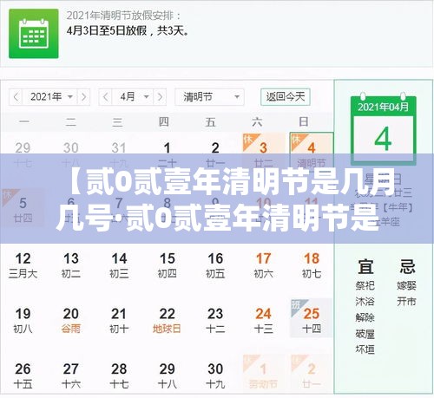Select May 2 廿一 date
The image size is (434, 398).
click(312, 375)
